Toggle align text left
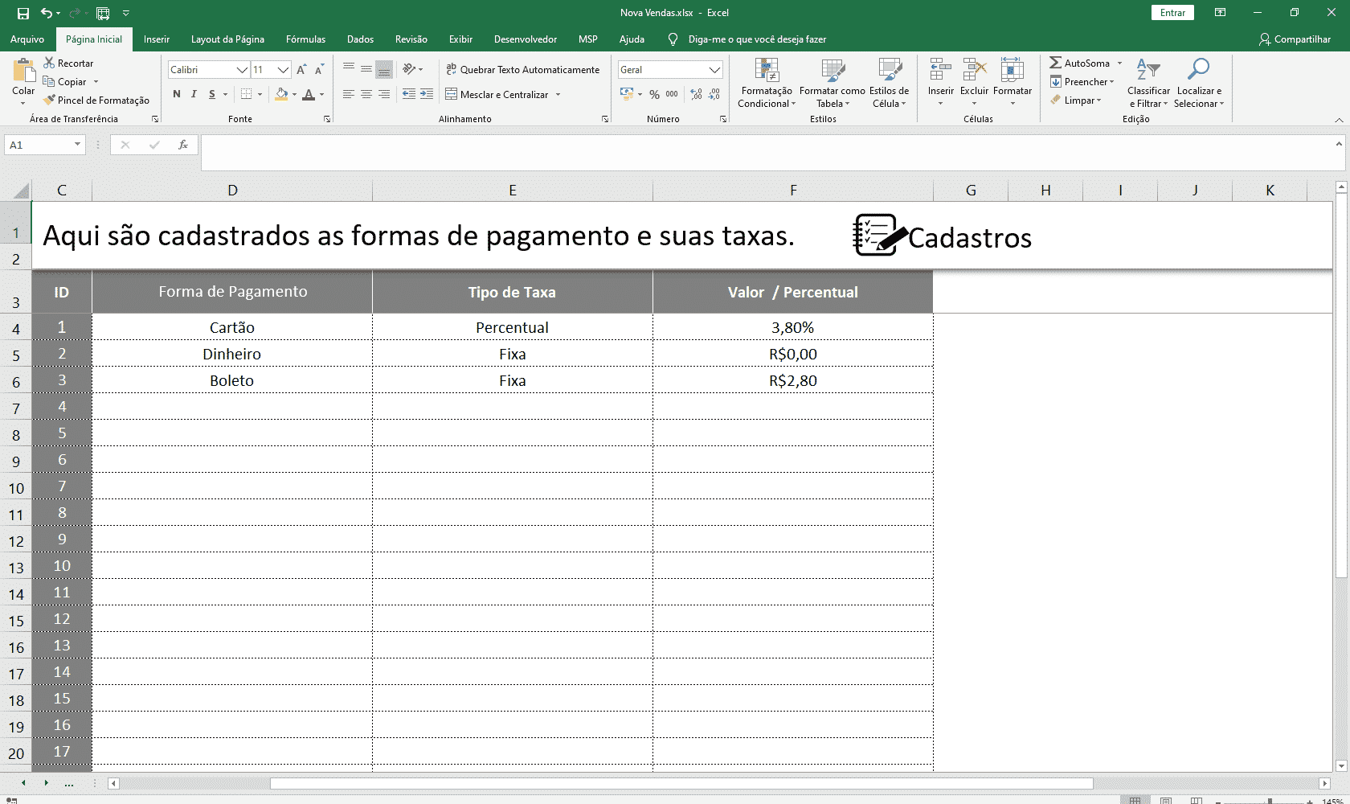Screen dimensions: 1350x804 pos(348,94)
